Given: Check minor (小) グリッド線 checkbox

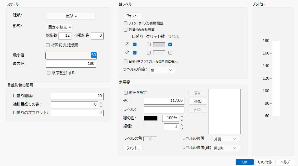Looking at the screenshot, I should (x=149, y=53).
